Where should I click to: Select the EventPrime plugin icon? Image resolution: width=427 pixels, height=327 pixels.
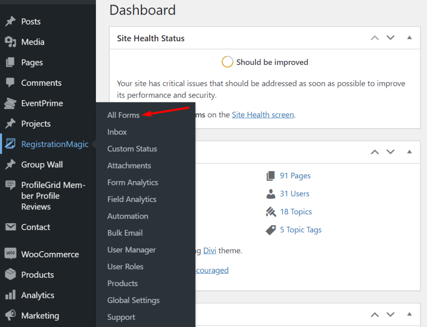click(x=10, y=103)
